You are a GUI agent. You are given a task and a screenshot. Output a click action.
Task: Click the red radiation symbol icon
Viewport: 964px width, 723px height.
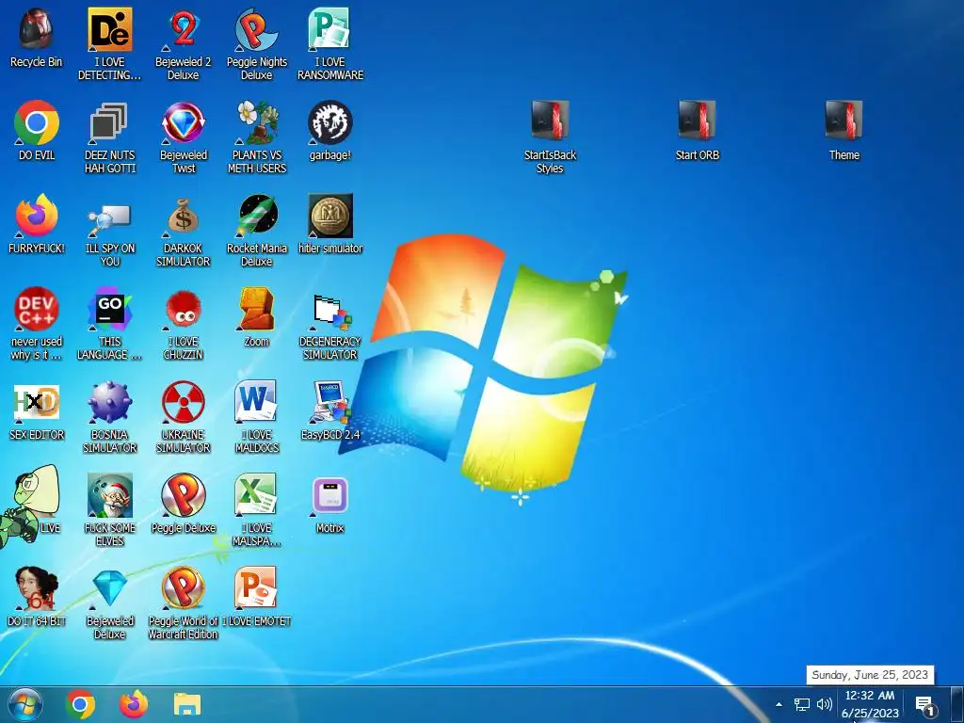[184, 402]
